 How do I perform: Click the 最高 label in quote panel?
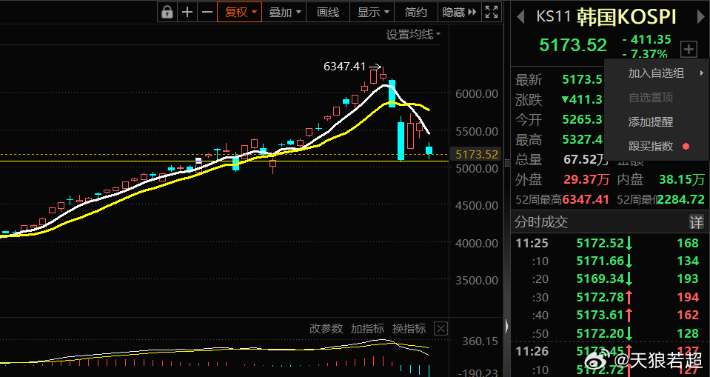[529, 139]
